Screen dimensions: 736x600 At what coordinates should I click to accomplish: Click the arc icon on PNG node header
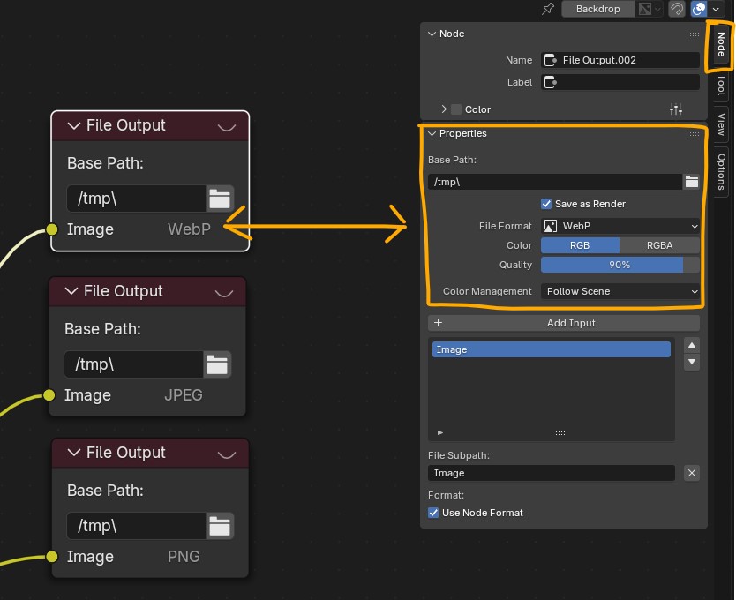(x=227, y=454)
